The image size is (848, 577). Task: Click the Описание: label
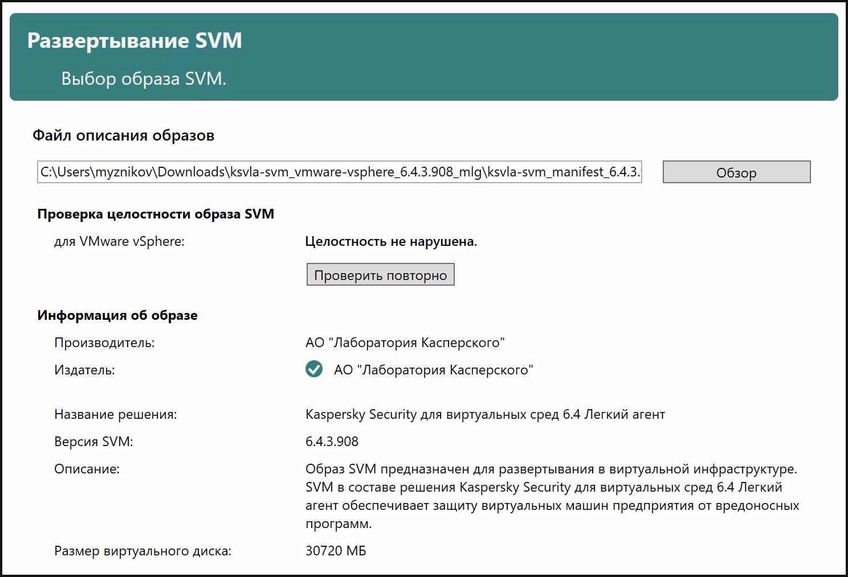[x=87, y=469]
